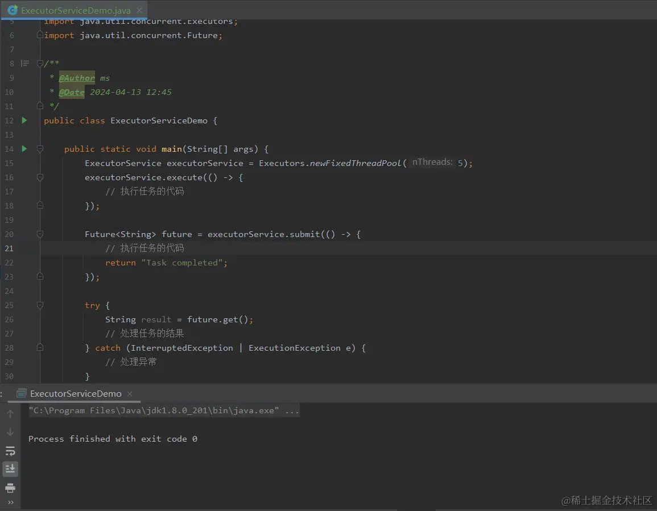Image resolution: width=657 pixels, height=511 pixels.
Task: Toggle soft-wrap in the console
Action: [x=10, y=451]
